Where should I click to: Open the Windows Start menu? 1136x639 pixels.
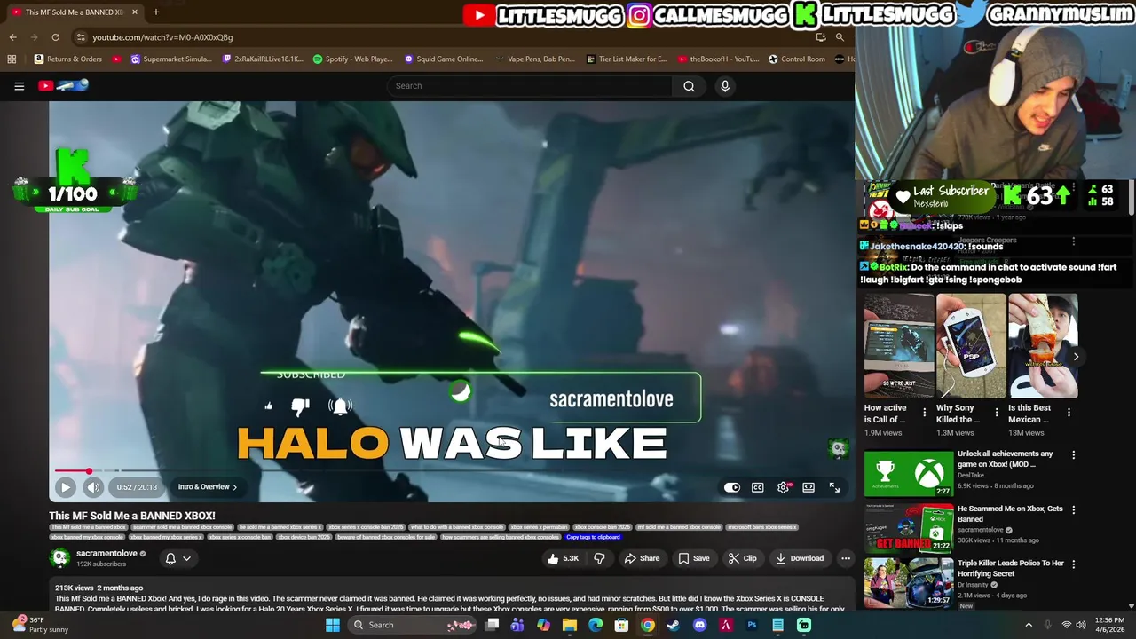(x=333, y=625)
